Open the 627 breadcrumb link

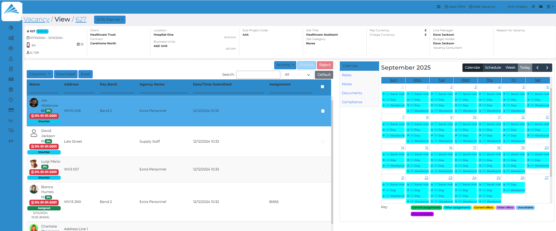81,19
